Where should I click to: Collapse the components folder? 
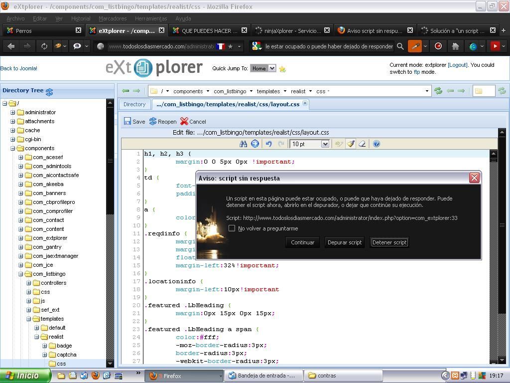coord(12,148)
